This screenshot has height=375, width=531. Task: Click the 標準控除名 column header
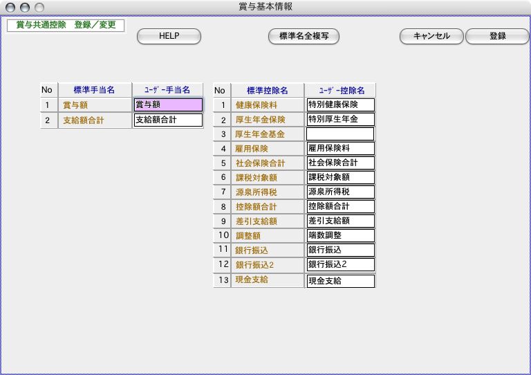point(266,90)
